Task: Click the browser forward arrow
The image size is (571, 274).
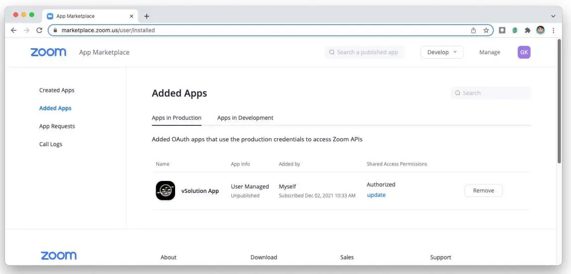Action: pyautogui.click(x=26, y=30)
